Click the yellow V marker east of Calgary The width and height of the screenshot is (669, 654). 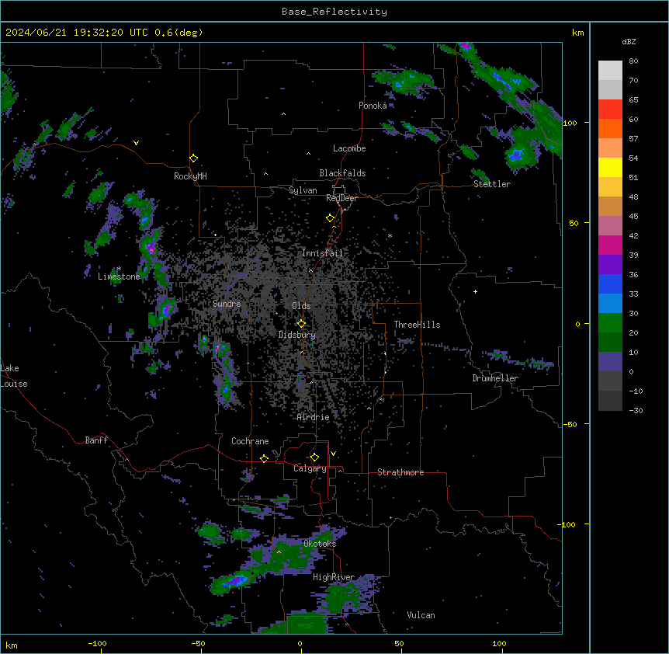333,454
